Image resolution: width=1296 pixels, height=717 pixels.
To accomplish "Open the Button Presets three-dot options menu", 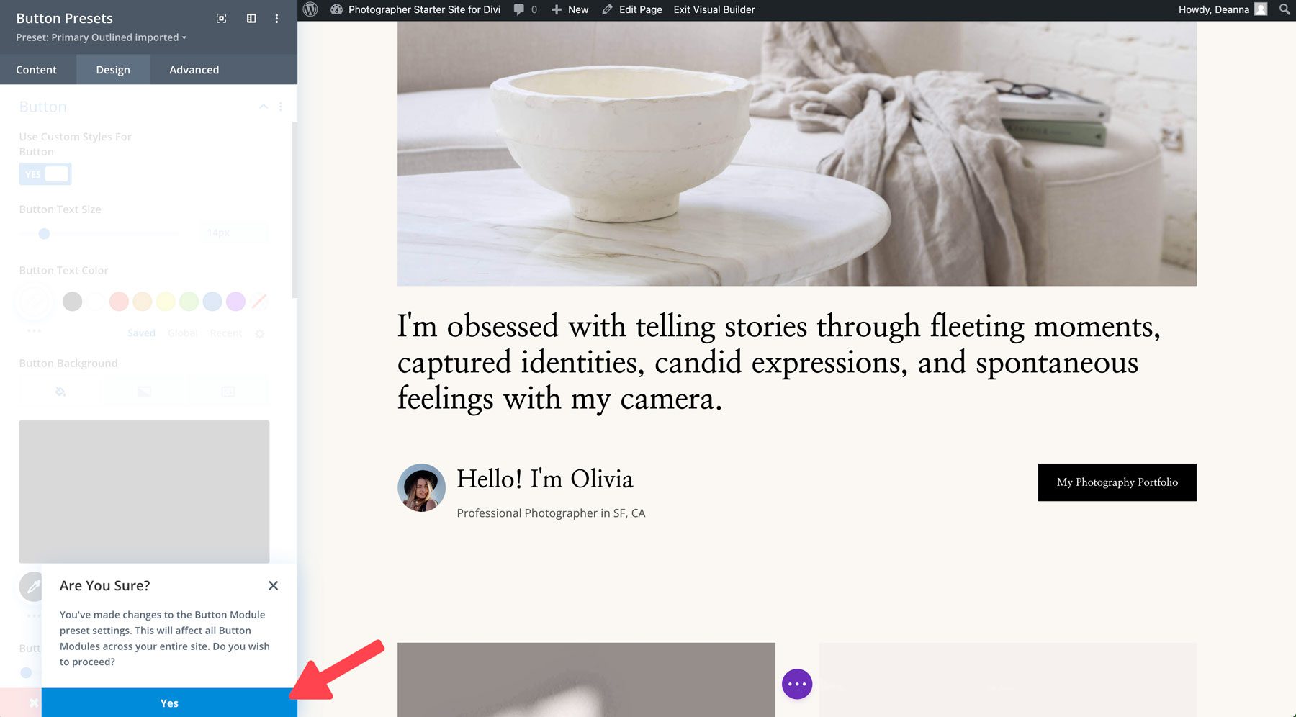I will coord(276,18).
